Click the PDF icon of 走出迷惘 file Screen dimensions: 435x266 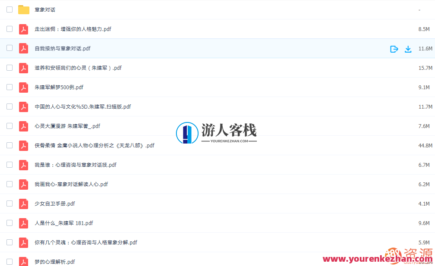pyautogui.click(x=23, y=29)
